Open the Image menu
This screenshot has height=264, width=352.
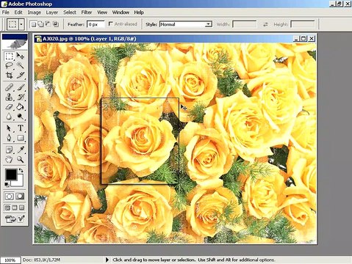35,12
